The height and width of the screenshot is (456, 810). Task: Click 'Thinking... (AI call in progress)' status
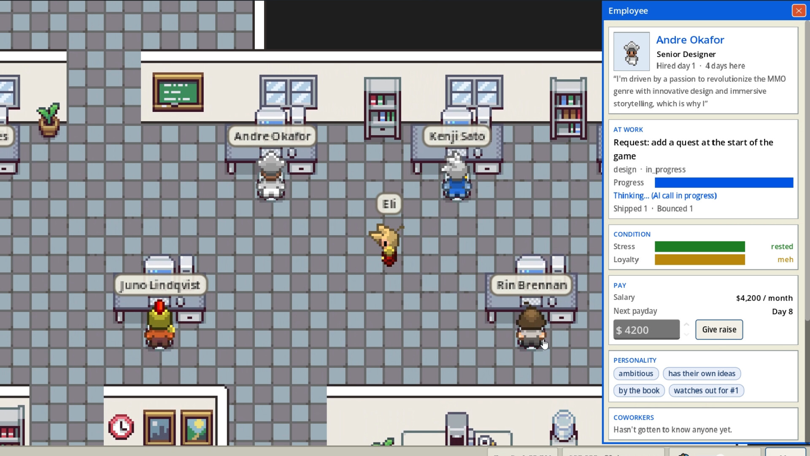665,195
